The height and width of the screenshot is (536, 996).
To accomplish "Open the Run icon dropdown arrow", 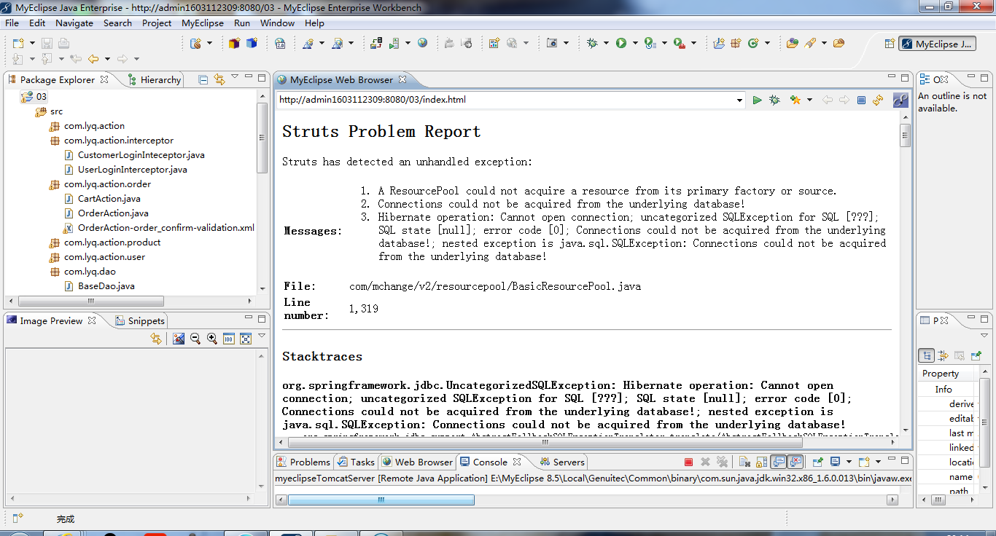I will pos(635,44).
